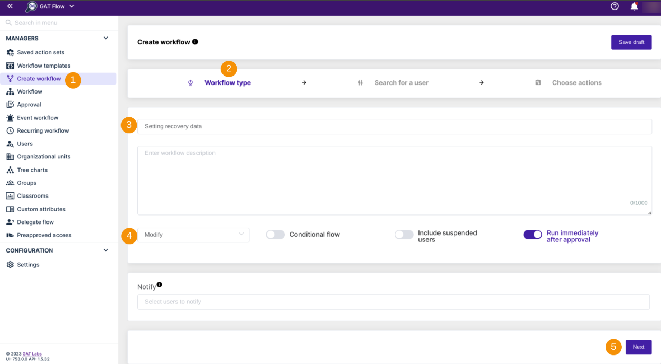
Task: Collapse sidebar with double chevron icon
Action: click(10, 6)
